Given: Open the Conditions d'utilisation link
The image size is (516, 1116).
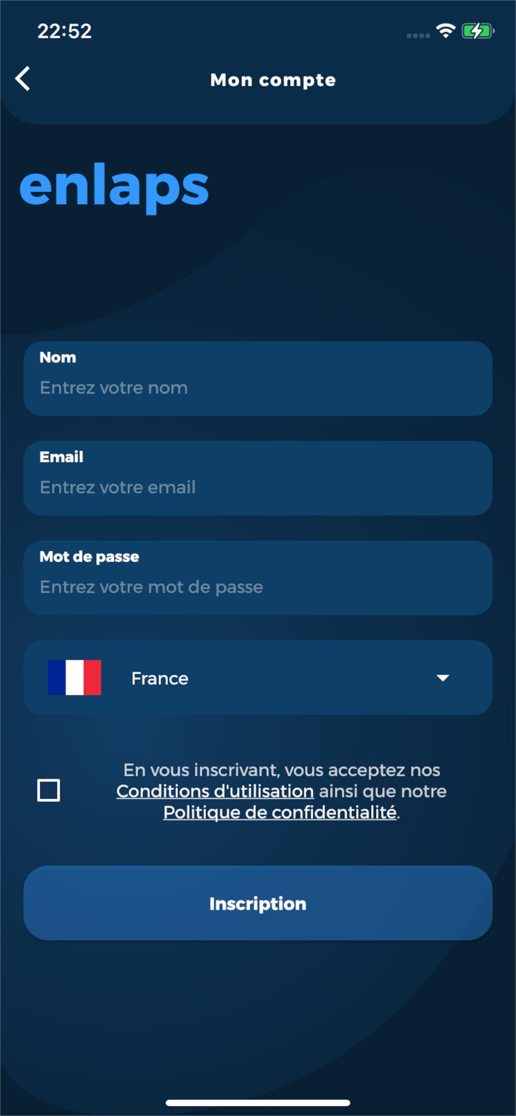Looking at the screenshot, I should (215, 791).
